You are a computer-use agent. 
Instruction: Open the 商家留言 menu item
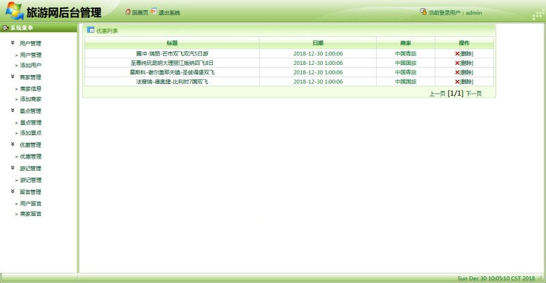point(31,214)
